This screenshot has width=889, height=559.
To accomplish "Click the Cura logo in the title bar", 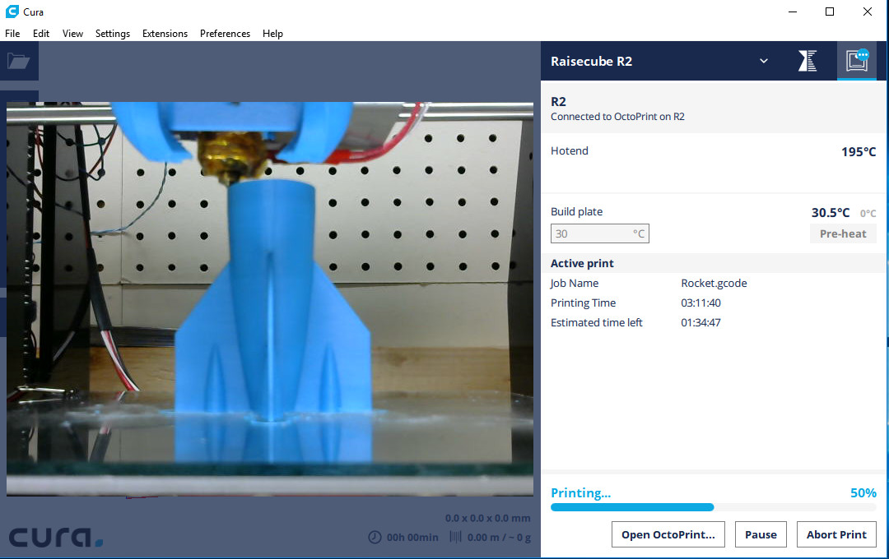I will coord(12,12).
